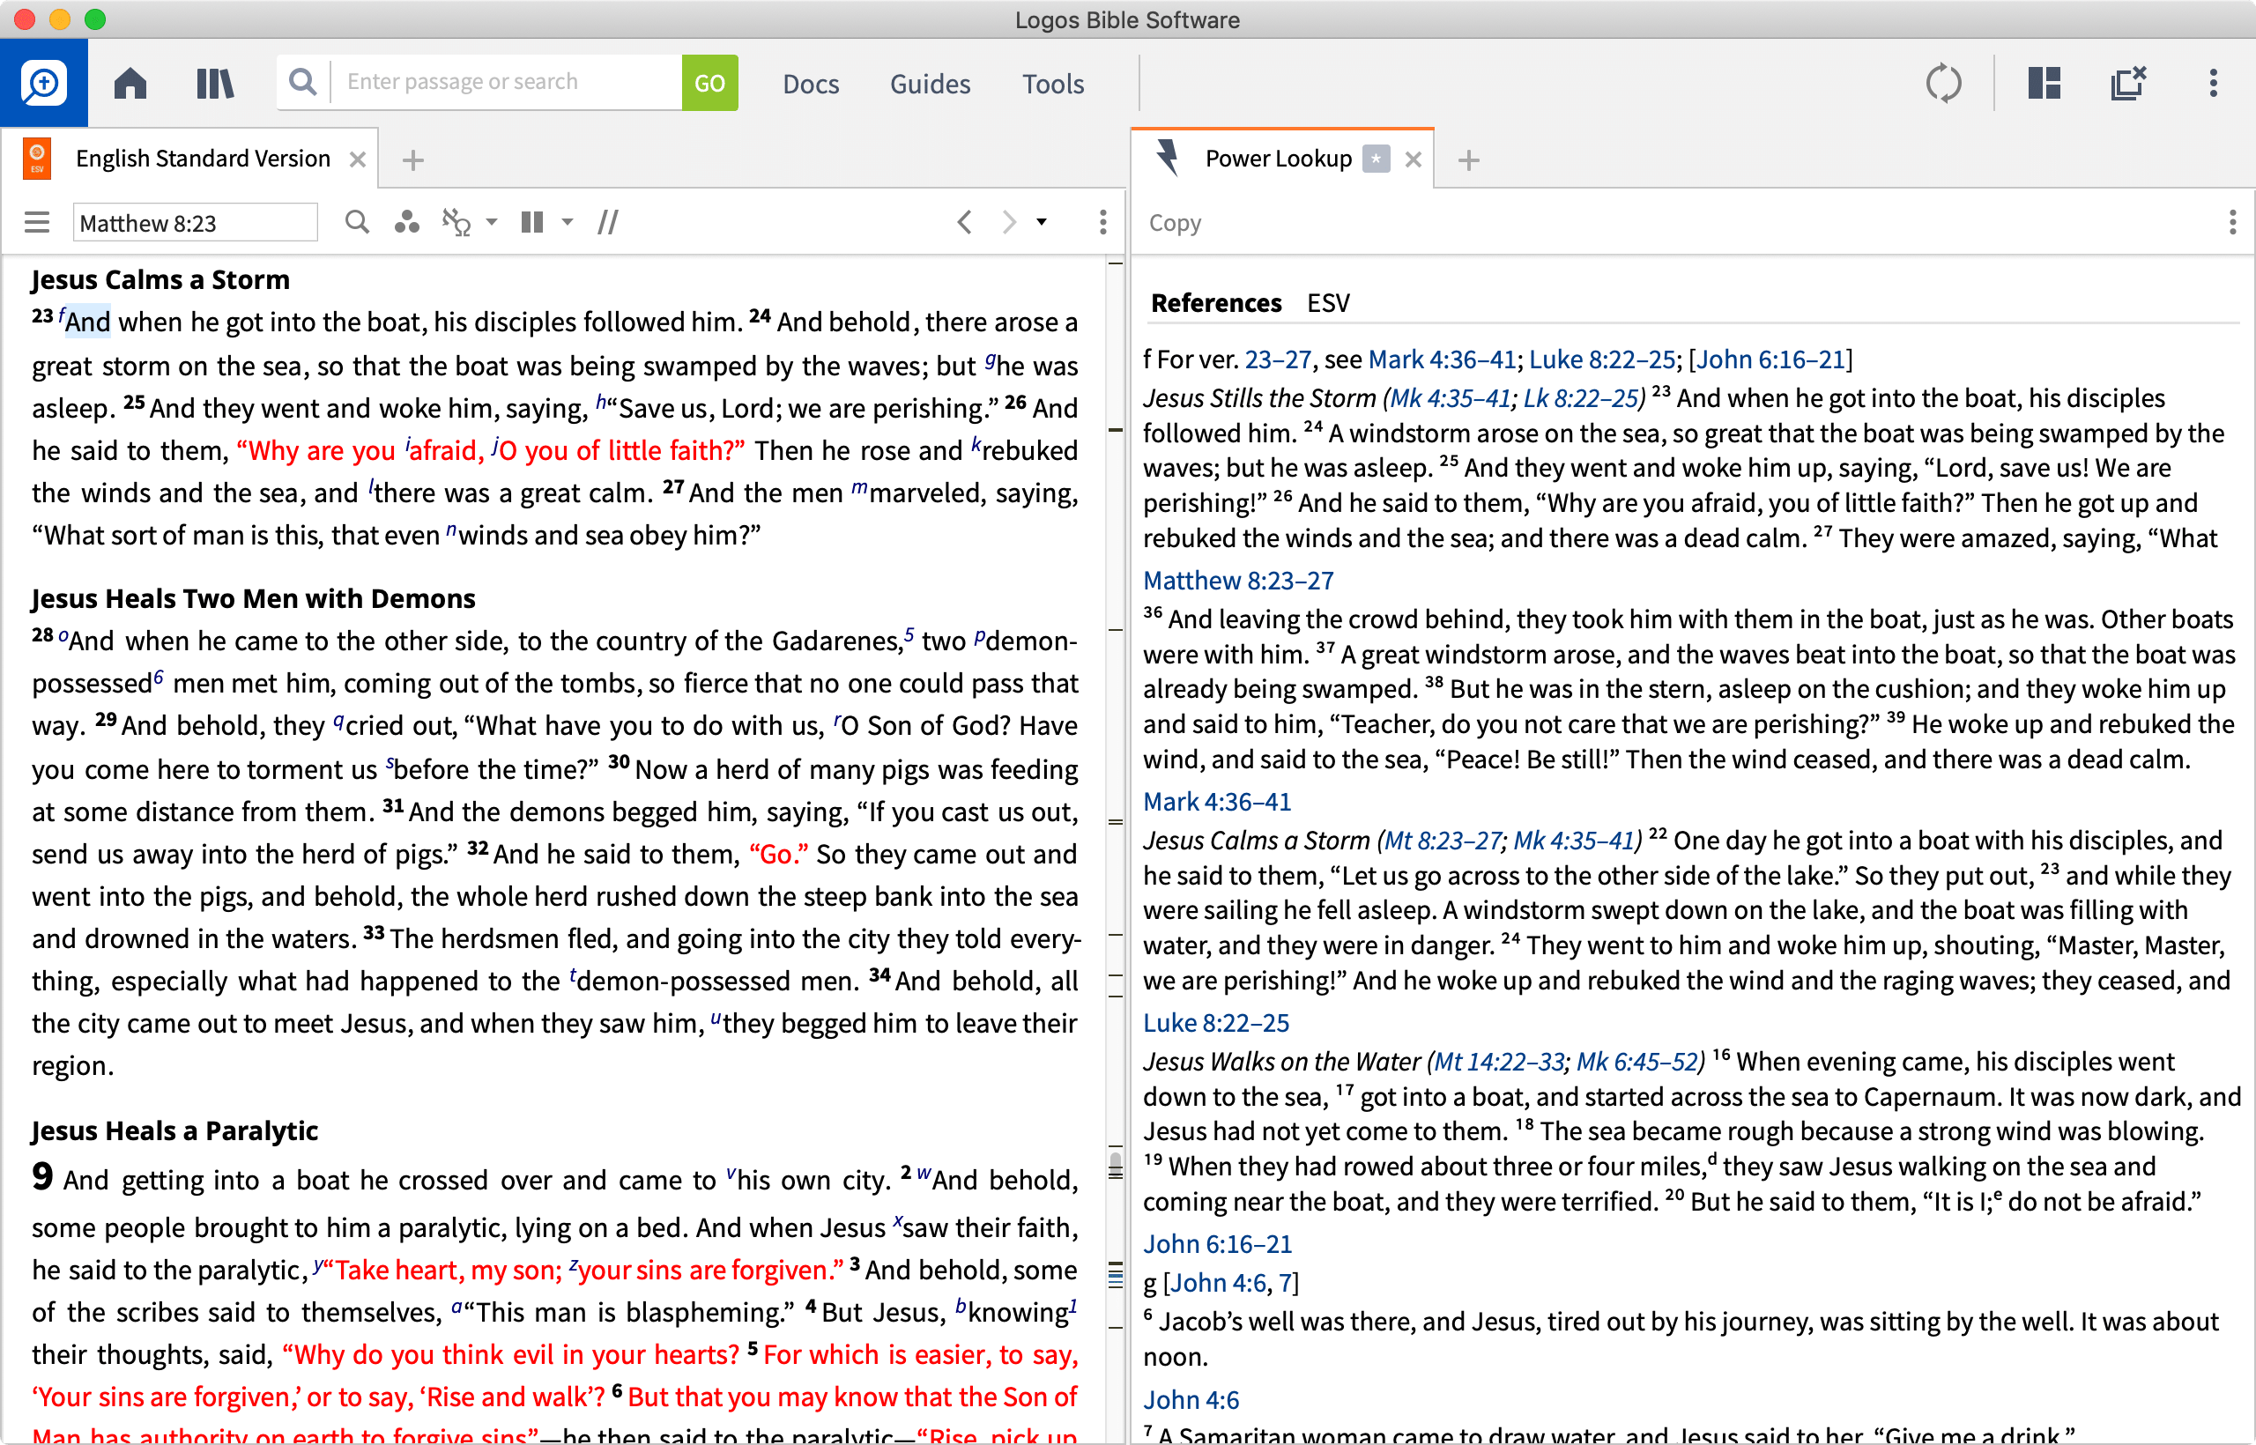Open the Library icon
This screenshot has height=1445, width=2256.
coord(215,84)
